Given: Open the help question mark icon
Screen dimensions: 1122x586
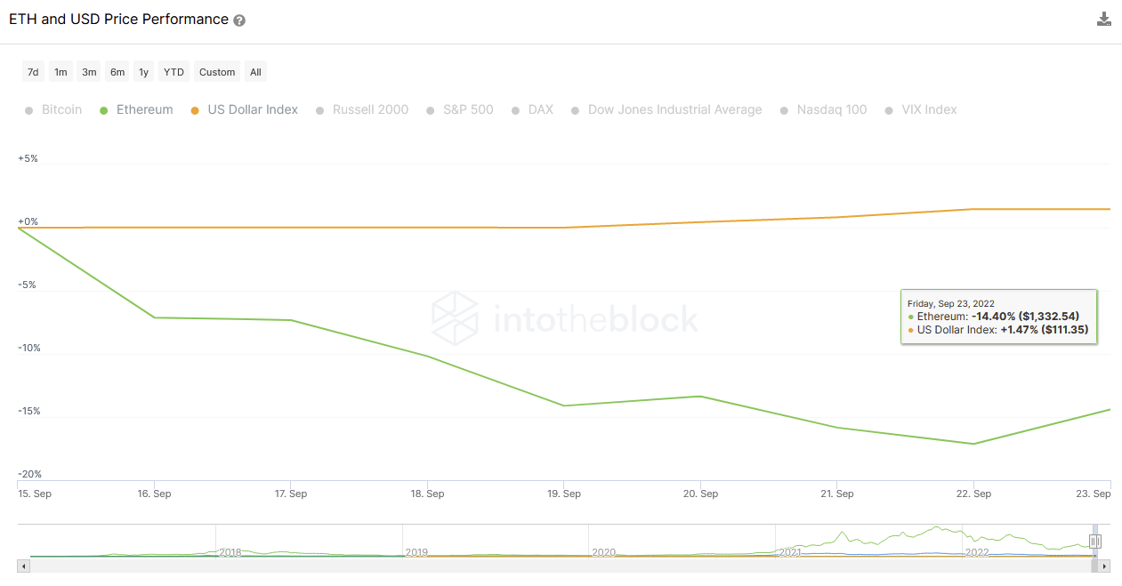Looking at the screenshot, I should point(239,20).
